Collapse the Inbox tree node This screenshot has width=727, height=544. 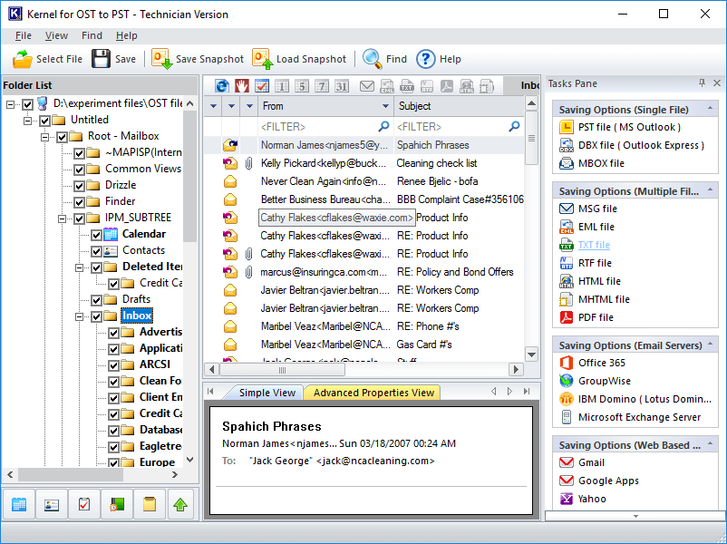79,316
